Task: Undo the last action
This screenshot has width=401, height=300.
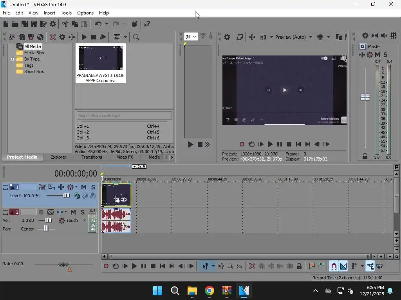Action: click(98, 24)
